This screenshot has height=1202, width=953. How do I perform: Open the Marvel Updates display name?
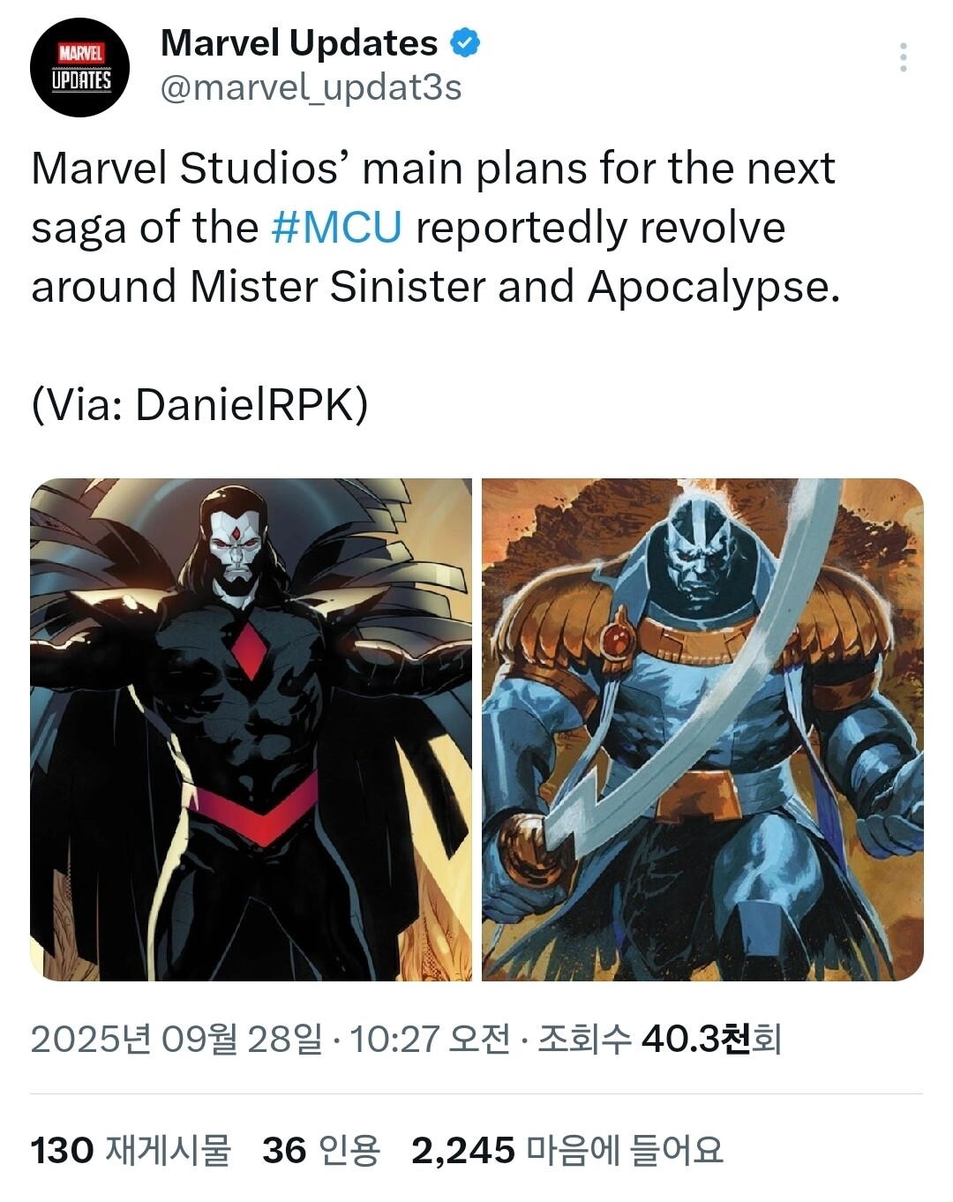point(299,43)
